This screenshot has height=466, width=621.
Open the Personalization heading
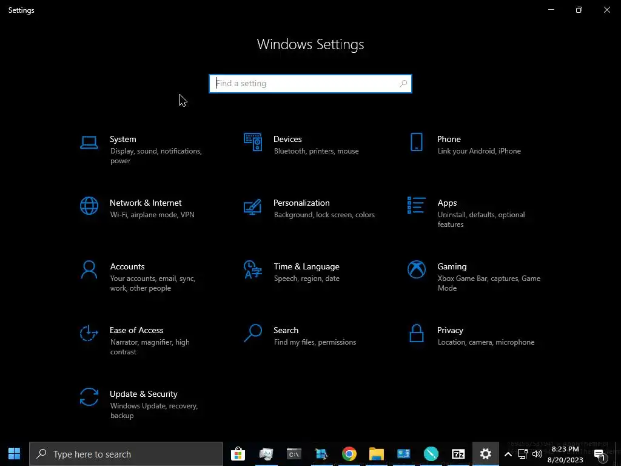(301, 203)
